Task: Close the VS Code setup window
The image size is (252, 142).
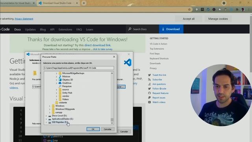Action: pyautogui.click(x=129, y=54)
